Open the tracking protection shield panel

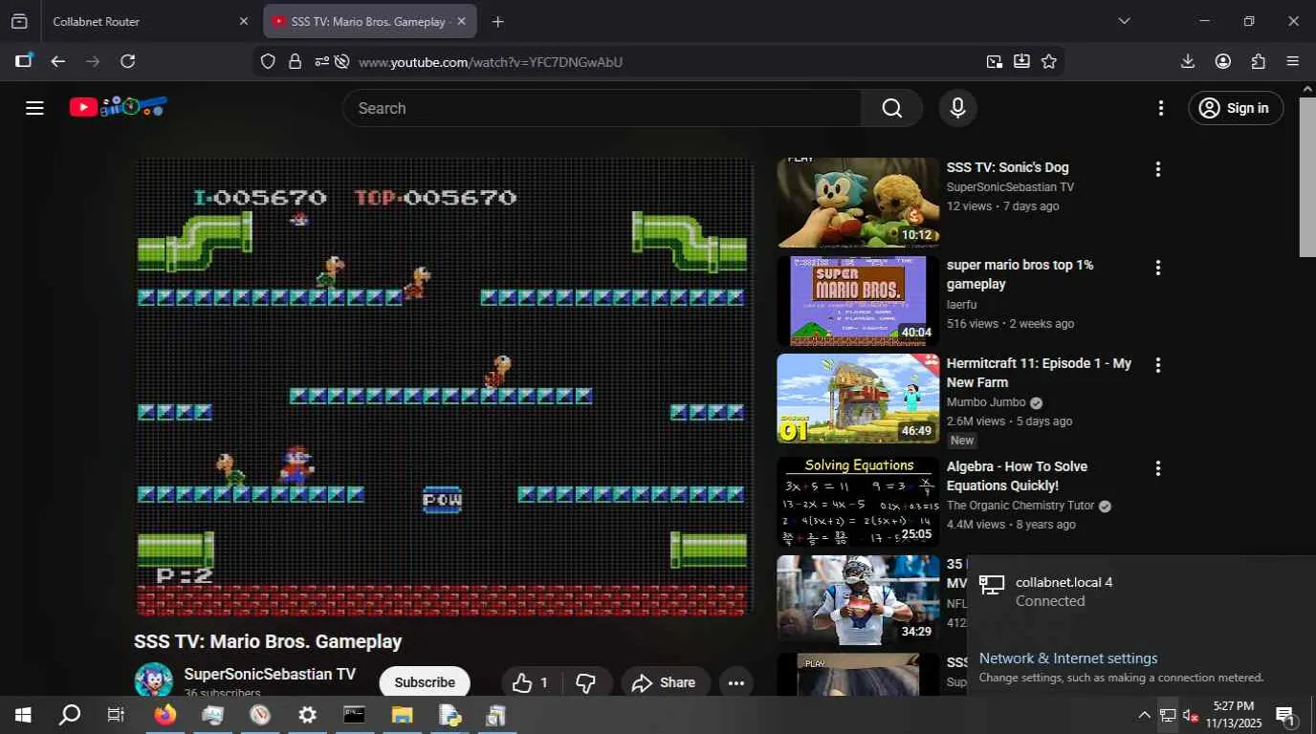pyautogui.click(x=268, y=61)
